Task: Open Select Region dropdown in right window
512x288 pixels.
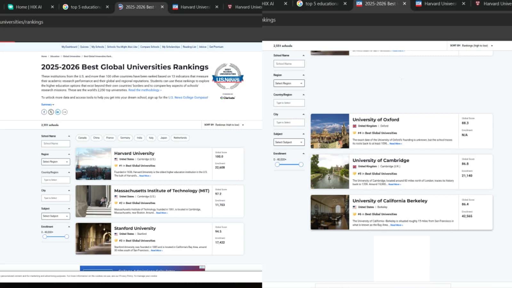Action: (x=289, y=84)
